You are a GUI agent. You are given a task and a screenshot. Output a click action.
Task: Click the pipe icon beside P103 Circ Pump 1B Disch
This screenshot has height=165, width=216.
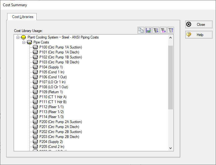(35, 62)
